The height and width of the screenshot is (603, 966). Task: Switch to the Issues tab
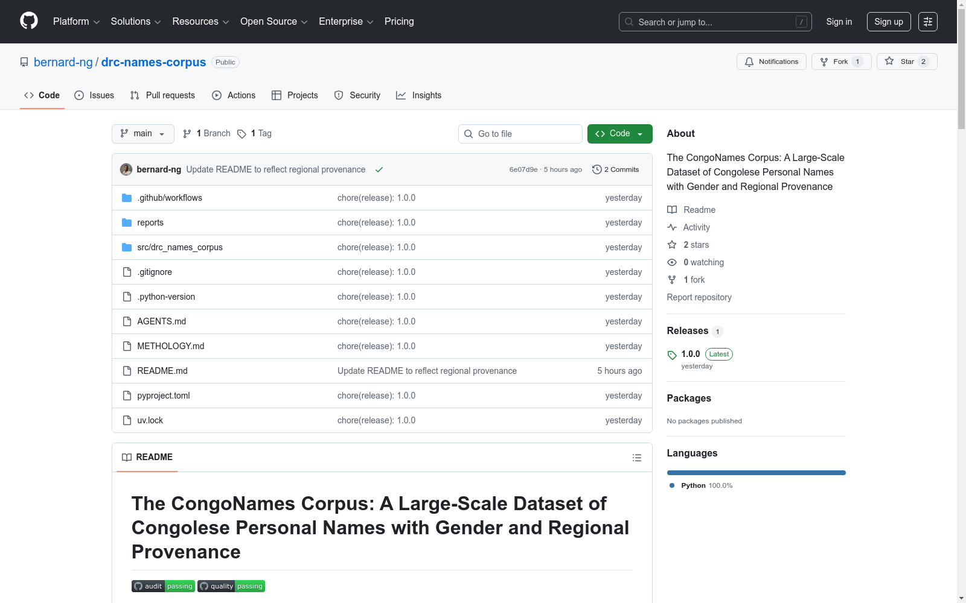pyautogui.click(x=94, y=95)
